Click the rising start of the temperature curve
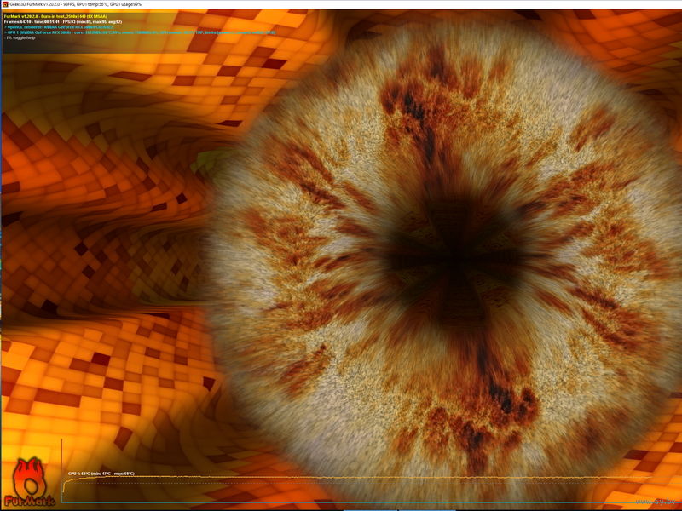This screenshot has width=682, height=511. 67,483
